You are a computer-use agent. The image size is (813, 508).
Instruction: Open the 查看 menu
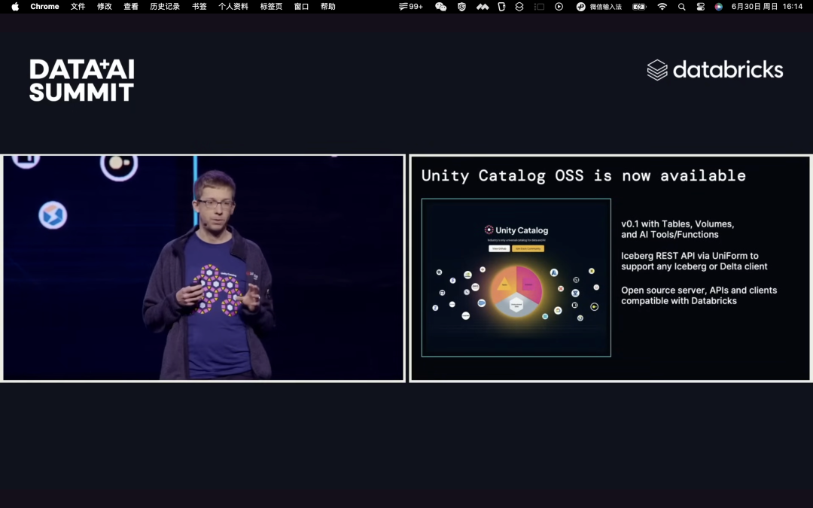coord(131,7)
